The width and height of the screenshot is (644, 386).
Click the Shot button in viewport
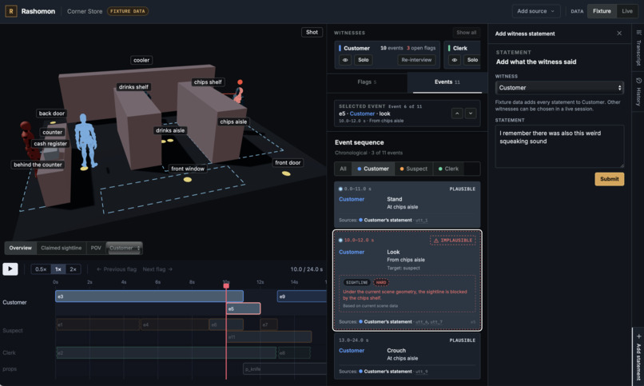312,32
